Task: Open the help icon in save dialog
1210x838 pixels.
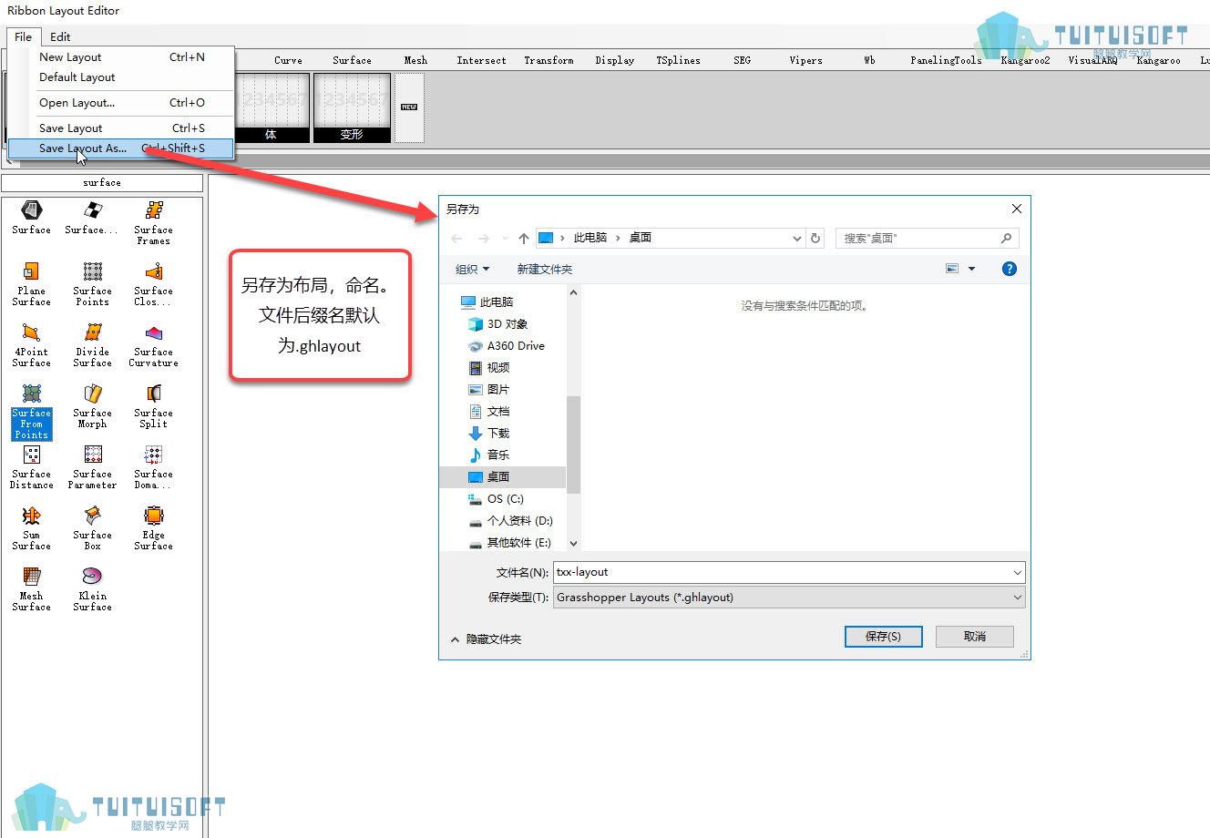Action: pyautogui.click(x=1009, y=269)
